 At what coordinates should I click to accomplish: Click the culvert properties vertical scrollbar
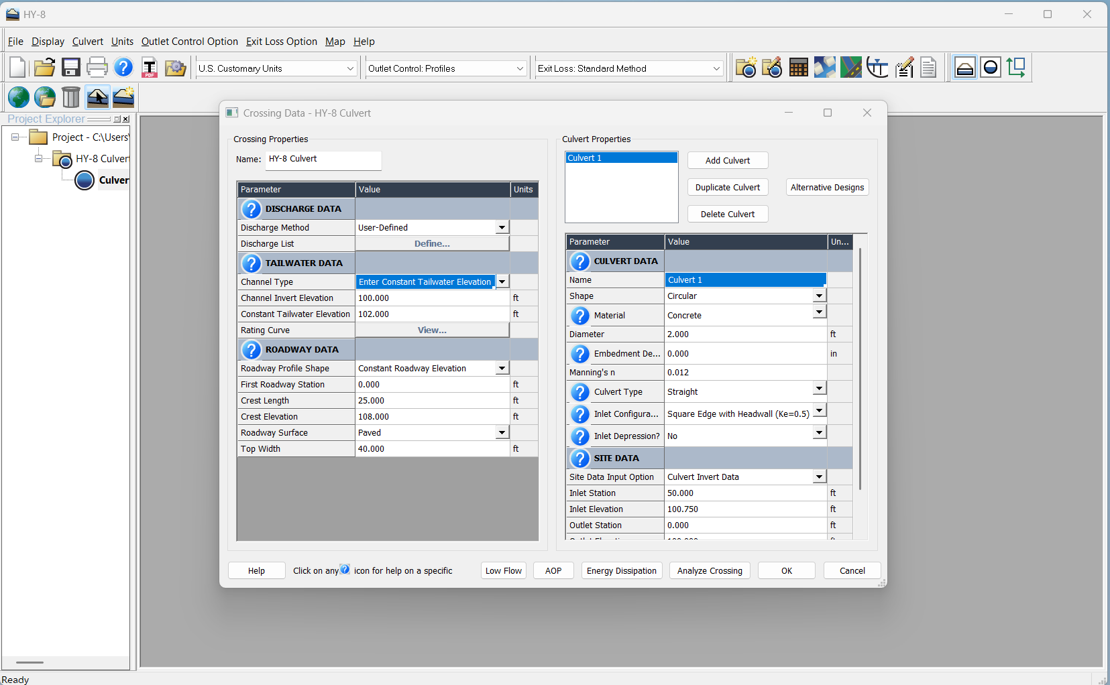(860, 369)
